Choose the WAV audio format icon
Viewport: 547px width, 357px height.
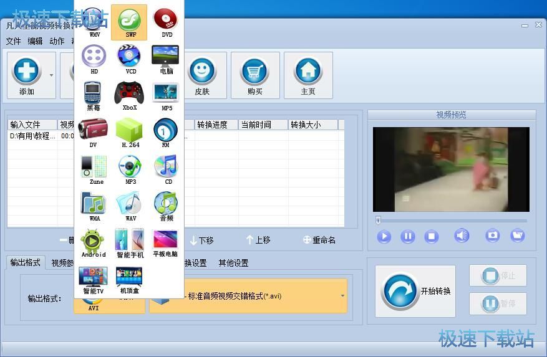130,206
